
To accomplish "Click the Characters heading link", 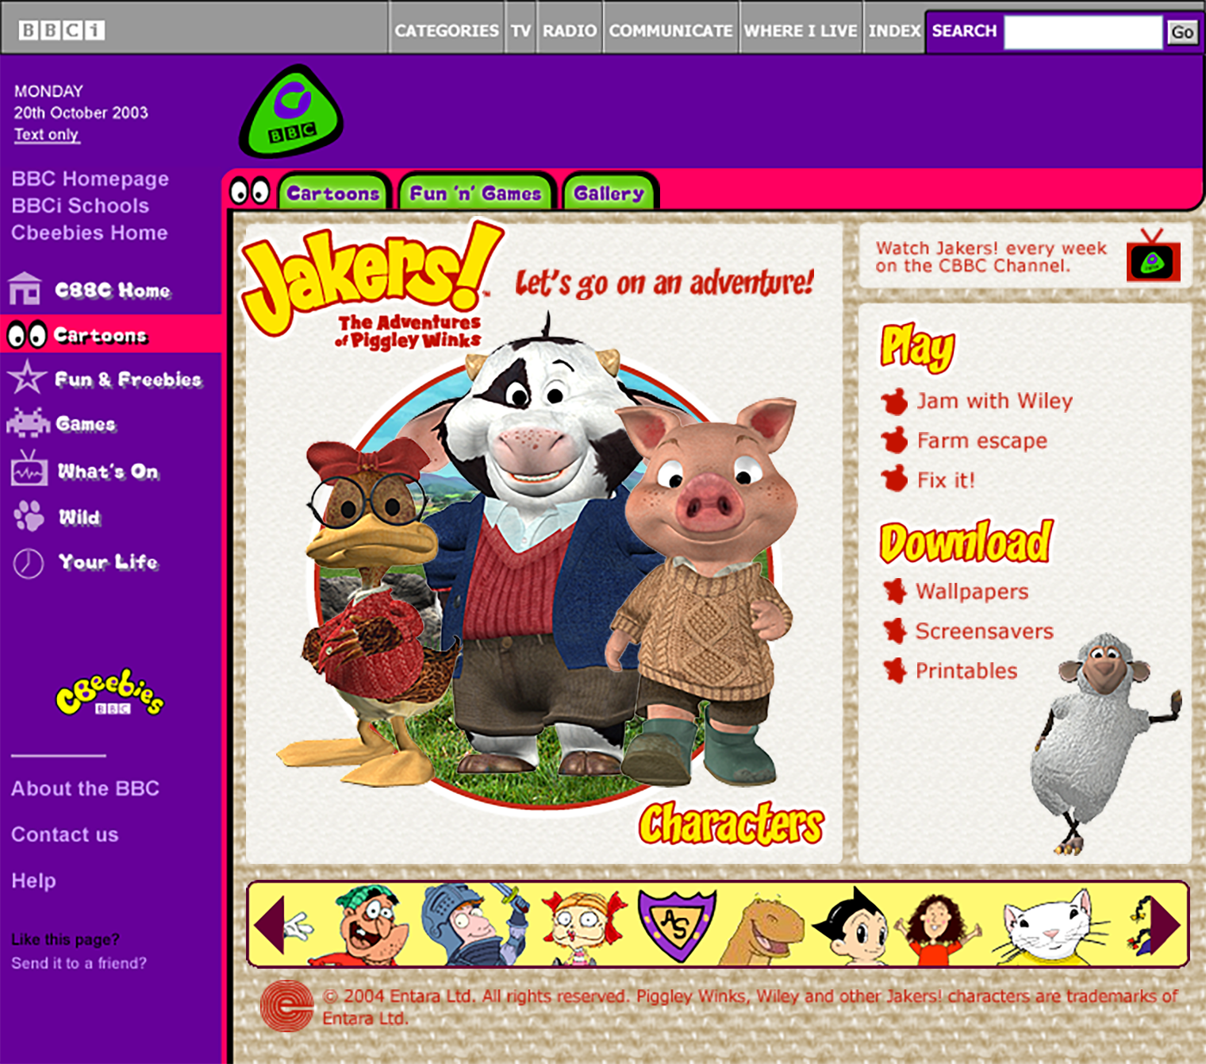I will pos(731,823).
